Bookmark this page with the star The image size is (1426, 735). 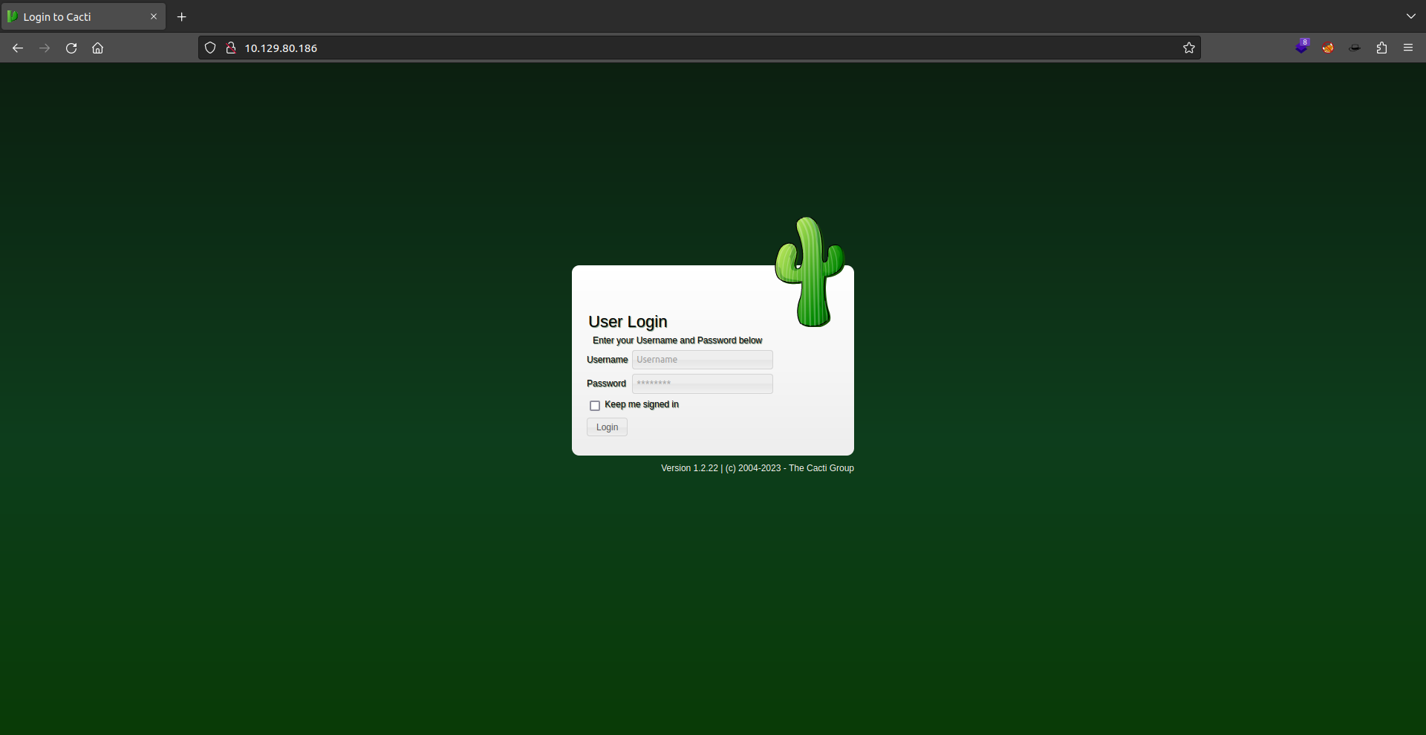1189,48
